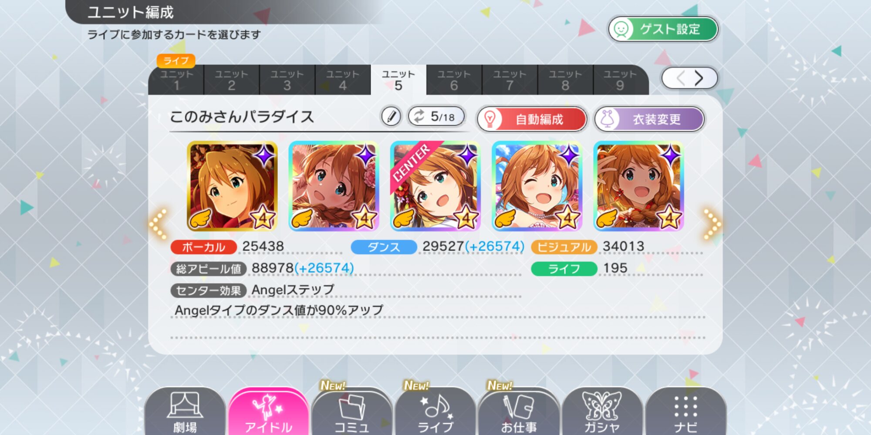Image resolution: width=871 pixels, height=435 pixels.
Task: Switch to ユニット 1 tab
Action: 176,80
